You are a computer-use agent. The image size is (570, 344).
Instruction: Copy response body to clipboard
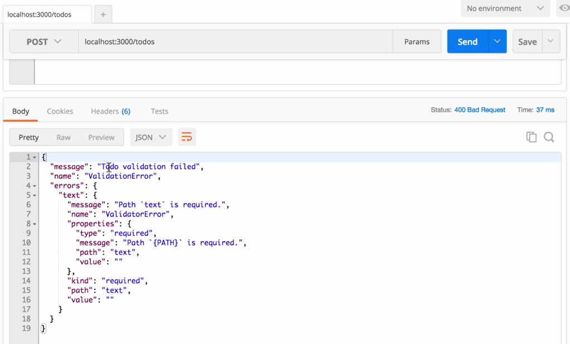coord(531,137)
